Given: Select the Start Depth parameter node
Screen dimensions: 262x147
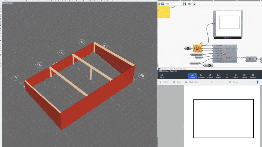Looking at the screenshot, I should click(195, 63).
